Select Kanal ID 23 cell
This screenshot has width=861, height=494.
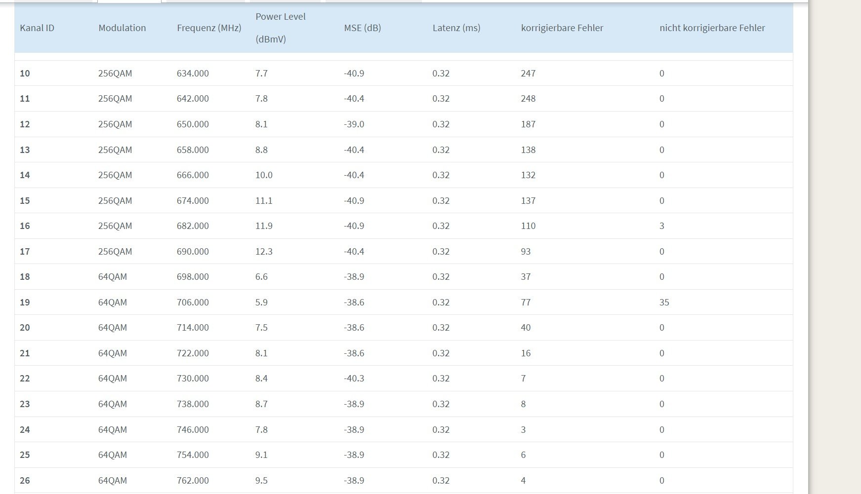pyautogui.click(x=25, y=404)
